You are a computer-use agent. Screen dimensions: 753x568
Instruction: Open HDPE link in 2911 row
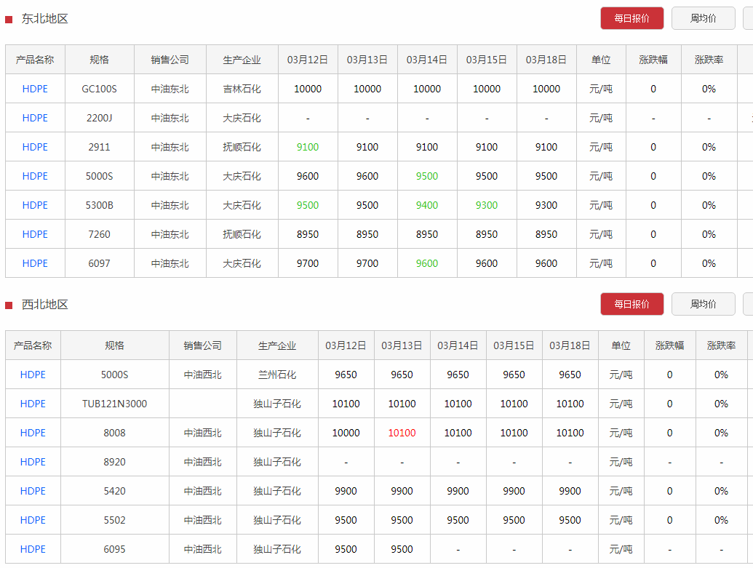pos(35,147)
